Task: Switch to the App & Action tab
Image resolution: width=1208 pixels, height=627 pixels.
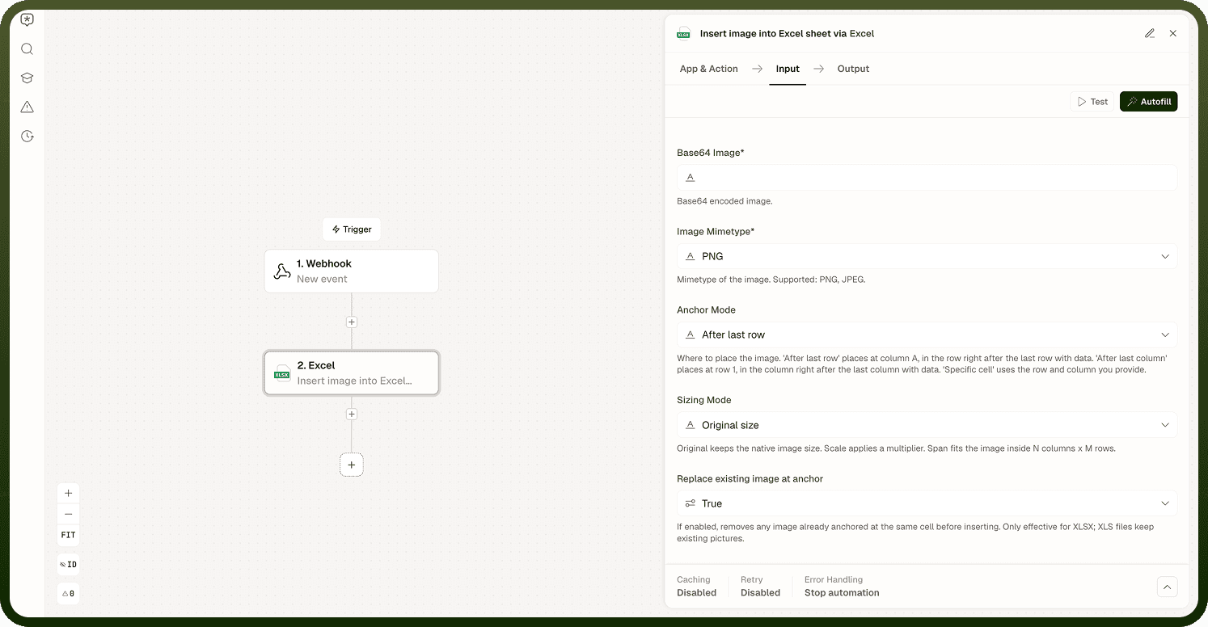Action: coord(709,69)
